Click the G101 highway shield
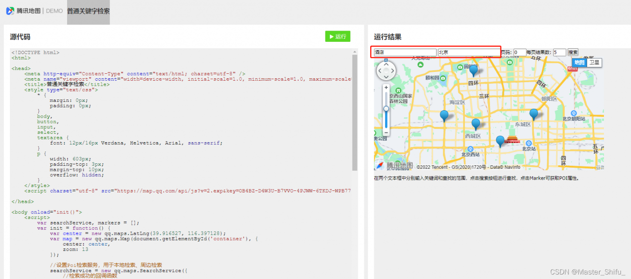Screen dimensions: 631x279 click(x=572, y=69)
